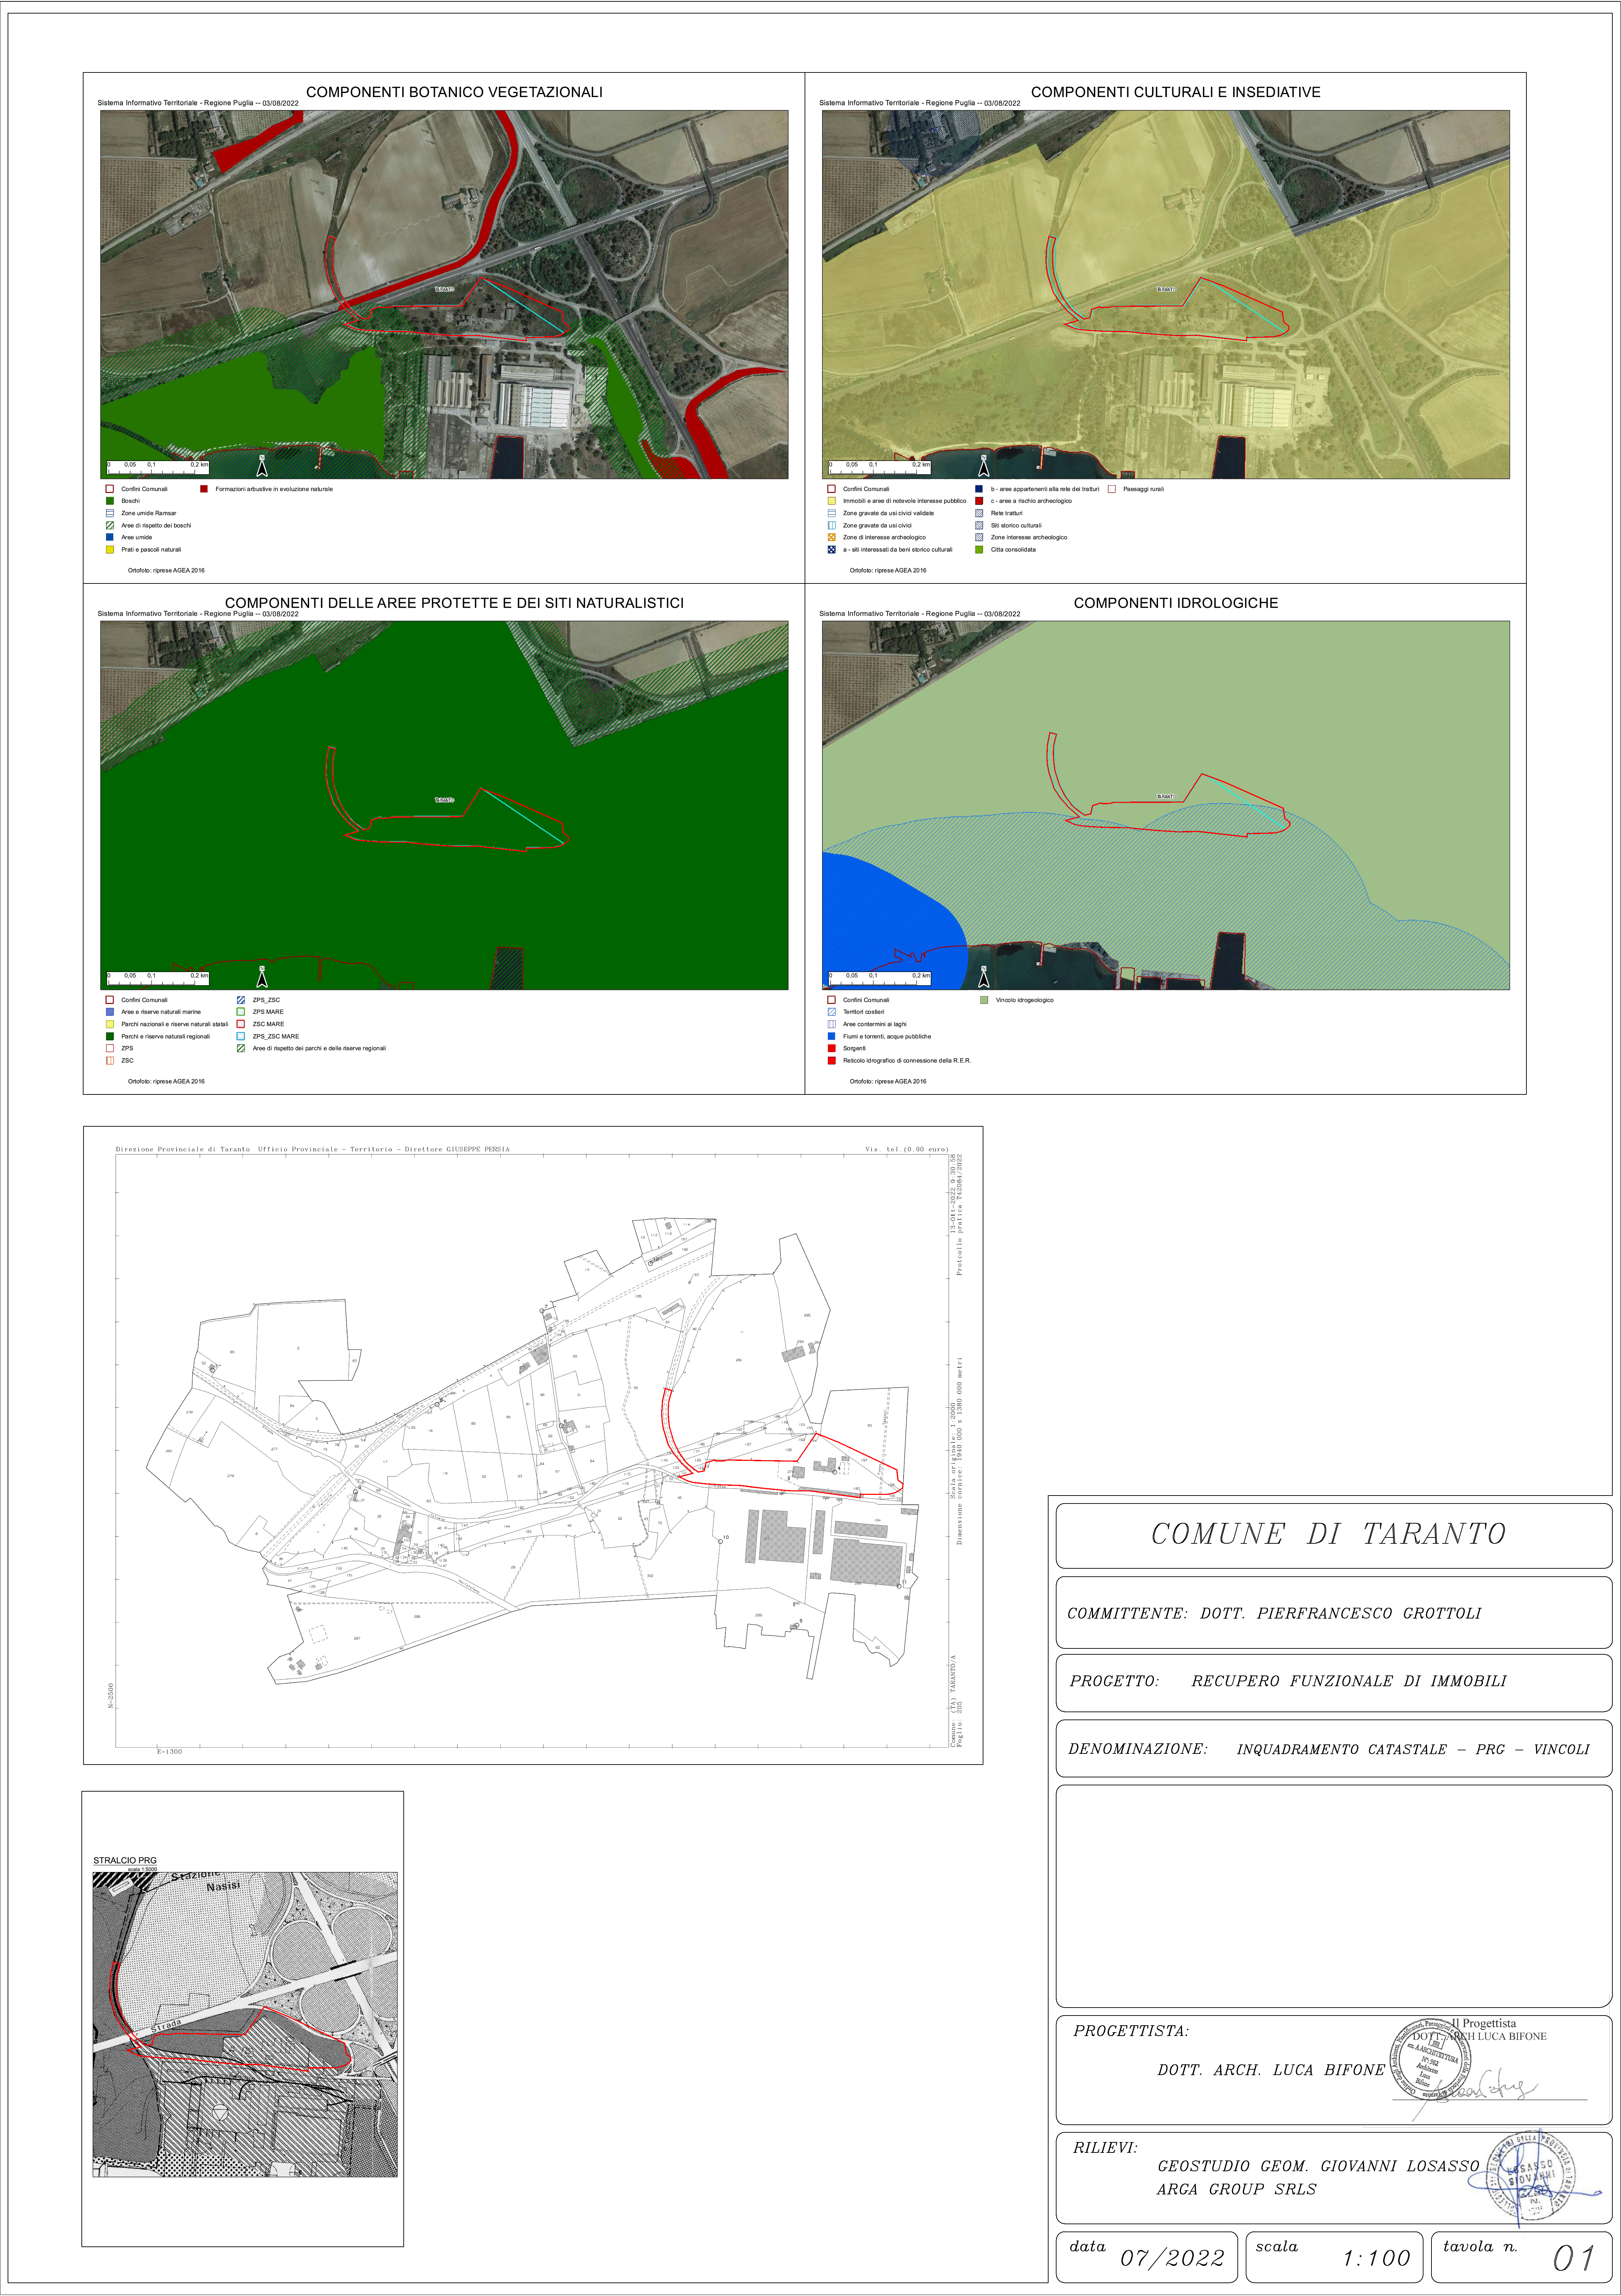Select the Territori costieri hatched swatch
1621x2296 pixels.
click(x=832, y=1012)
